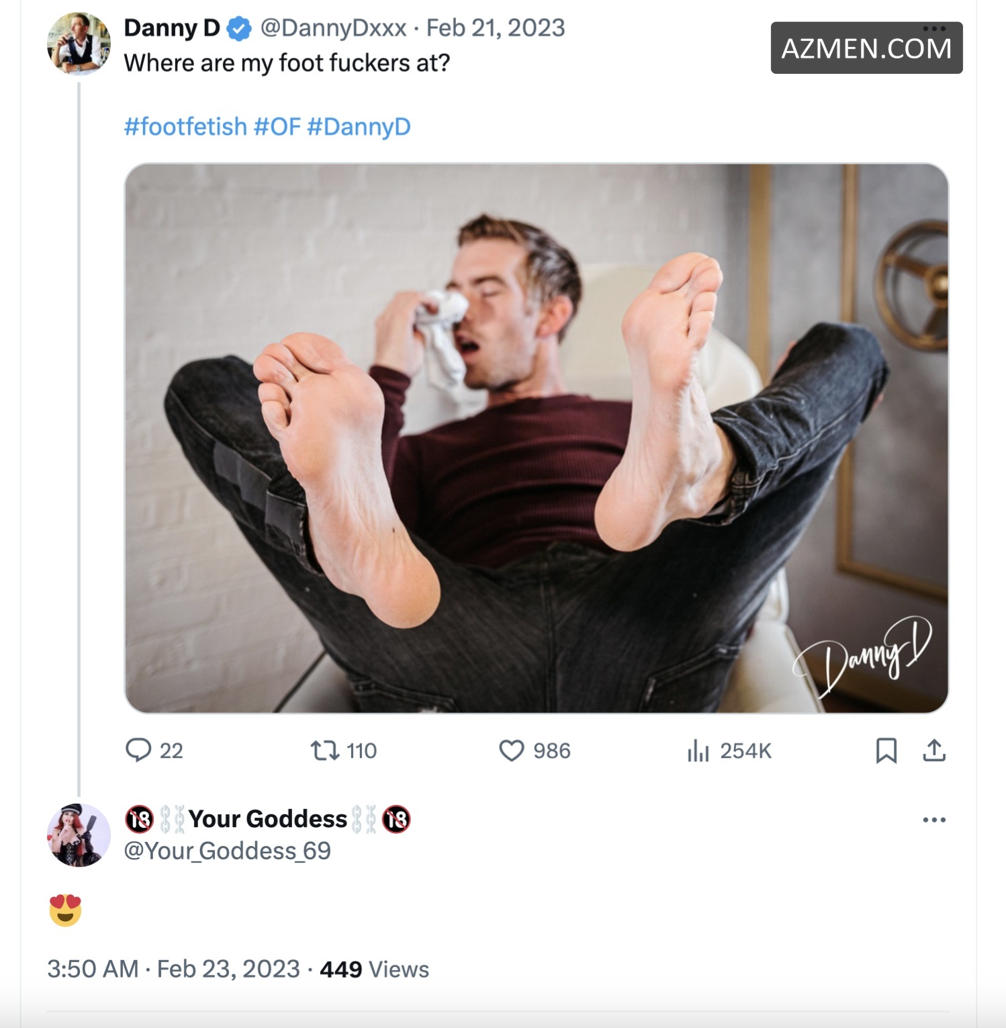1006x1028 pixels.
Task: Open Your Goddess profile avatar
Action: pyautogui.click(x=79, y=835)
